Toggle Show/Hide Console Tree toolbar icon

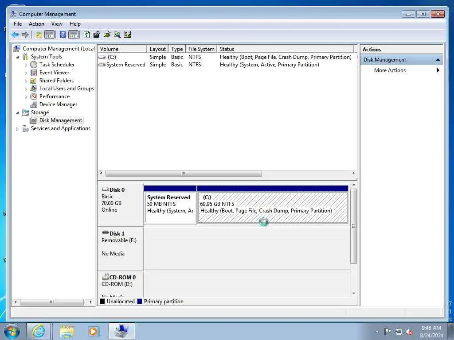coord(50,35)
